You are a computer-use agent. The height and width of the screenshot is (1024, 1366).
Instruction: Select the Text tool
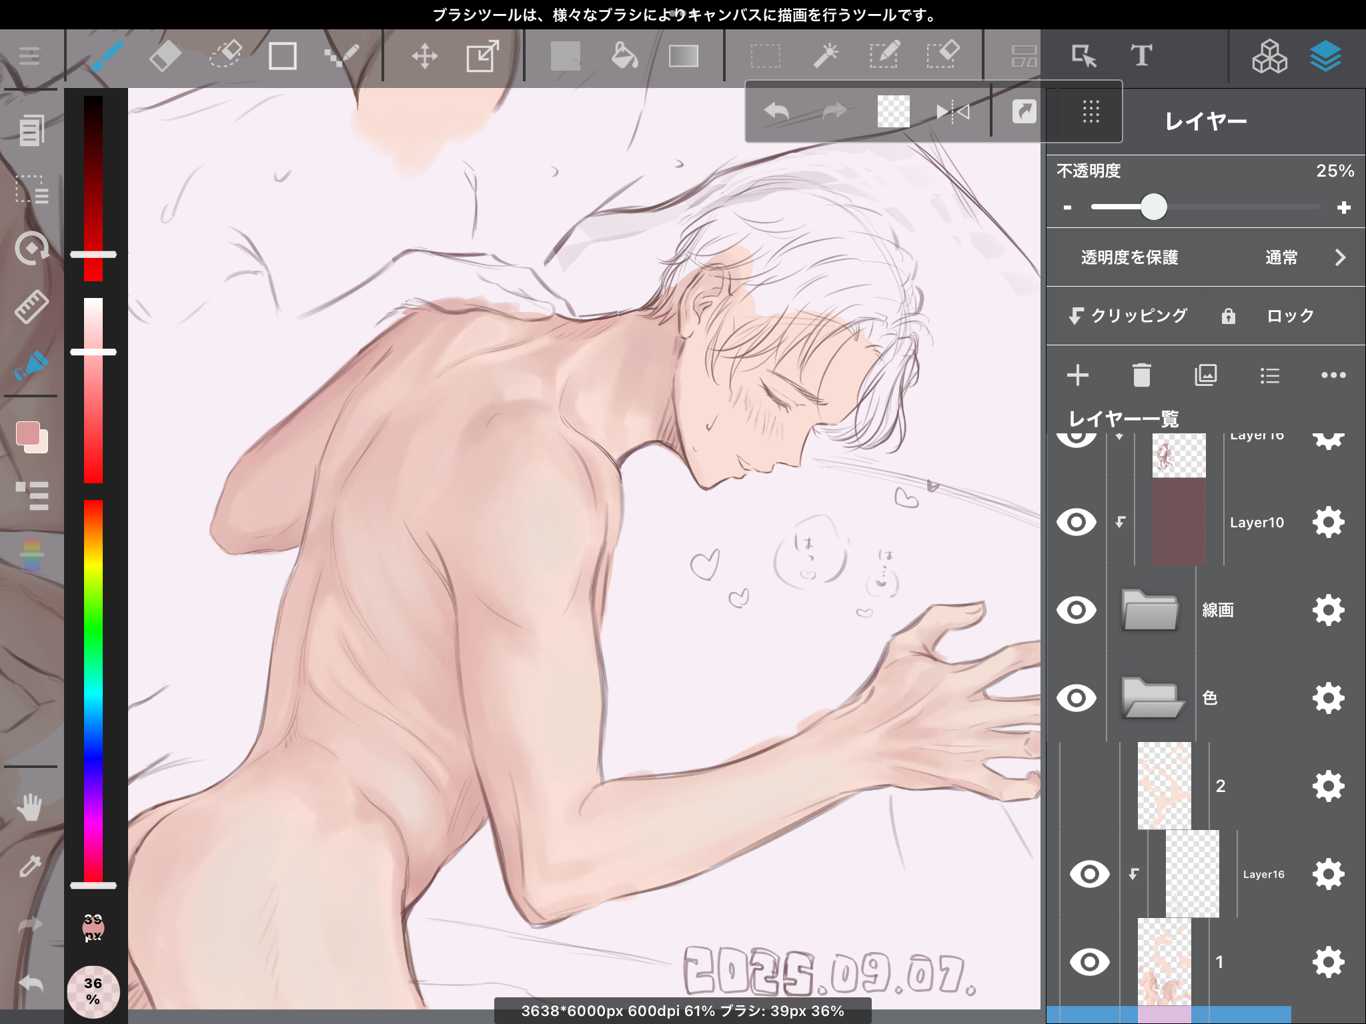[x=1141, y=56]
